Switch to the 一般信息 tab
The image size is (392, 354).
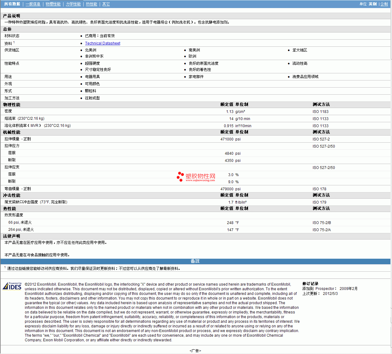click(33, 4)
